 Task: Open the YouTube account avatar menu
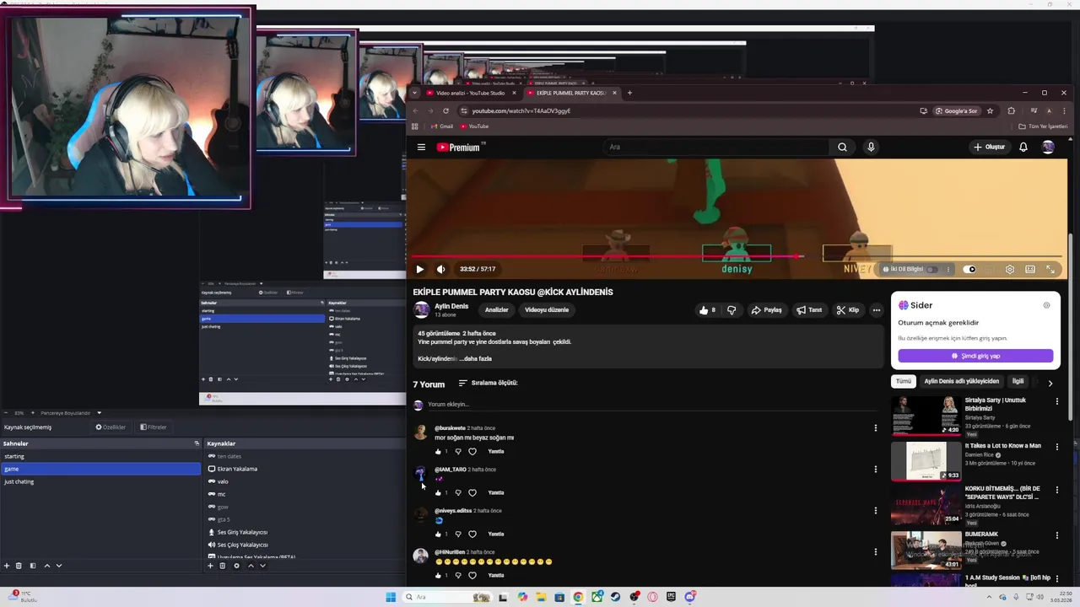(x=1048, y=147)
